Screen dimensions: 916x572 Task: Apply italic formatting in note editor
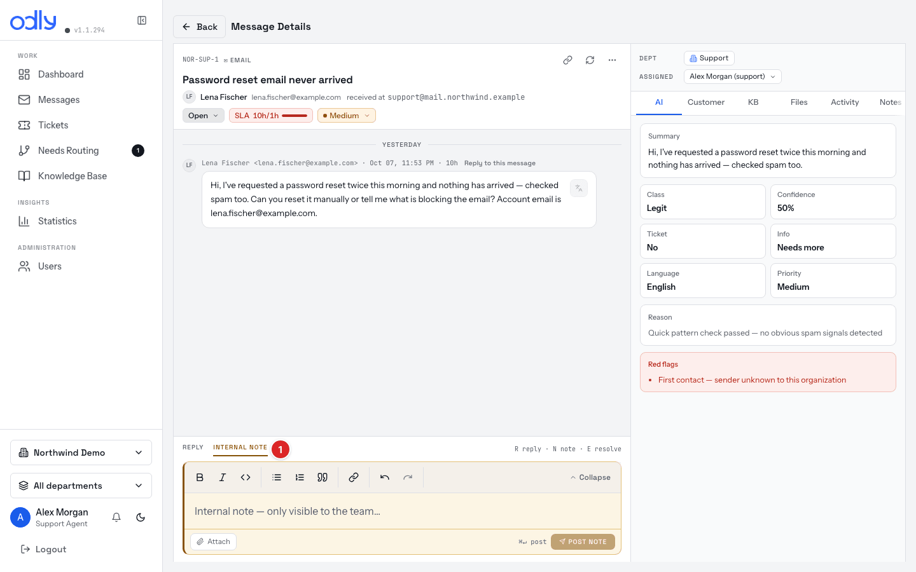[223, 477]
